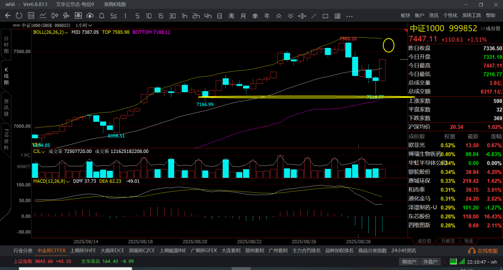
Task: Select the 1h period
Action: 184,16
